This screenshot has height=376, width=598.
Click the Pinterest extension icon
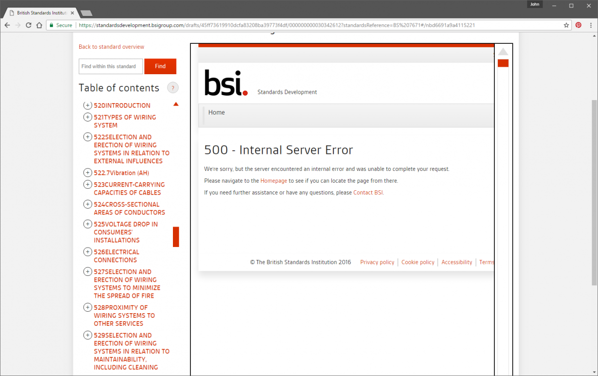tap(579, 25)
